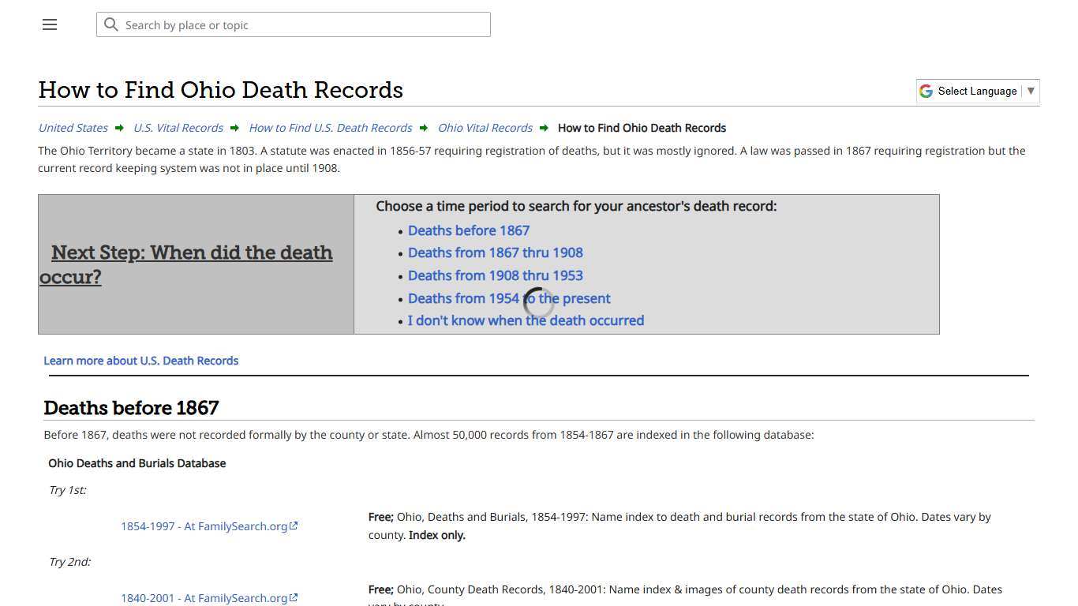Image resolution: width=1078 pixels, height=606 pixels.
Task: Click I don't know when the death occurred
Action: pos(526,320)
